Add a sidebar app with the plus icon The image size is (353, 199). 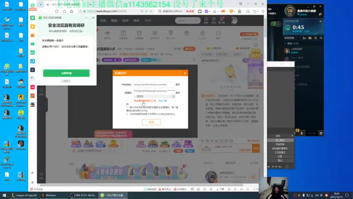coord(32,173)
